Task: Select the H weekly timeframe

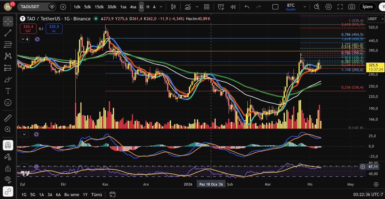Action: tap(148, 7)
